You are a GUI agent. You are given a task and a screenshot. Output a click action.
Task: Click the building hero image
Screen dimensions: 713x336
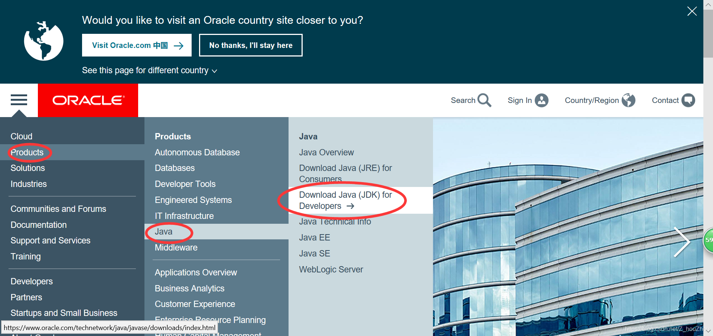[568, 227]
